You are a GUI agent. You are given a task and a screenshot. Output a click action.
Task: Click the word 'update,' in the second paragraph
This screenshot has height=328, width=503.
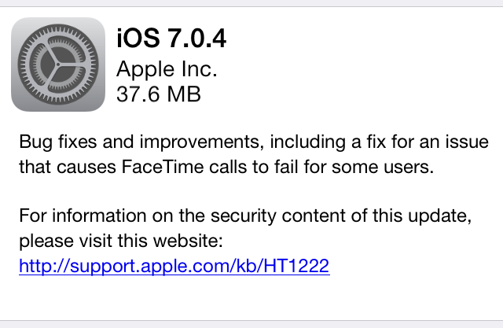(440, 216)
